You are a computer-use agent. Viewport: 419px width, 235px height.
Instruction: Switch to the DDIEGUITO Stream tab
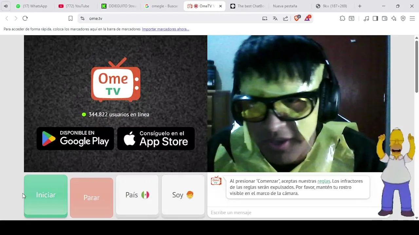coord(118,6)
